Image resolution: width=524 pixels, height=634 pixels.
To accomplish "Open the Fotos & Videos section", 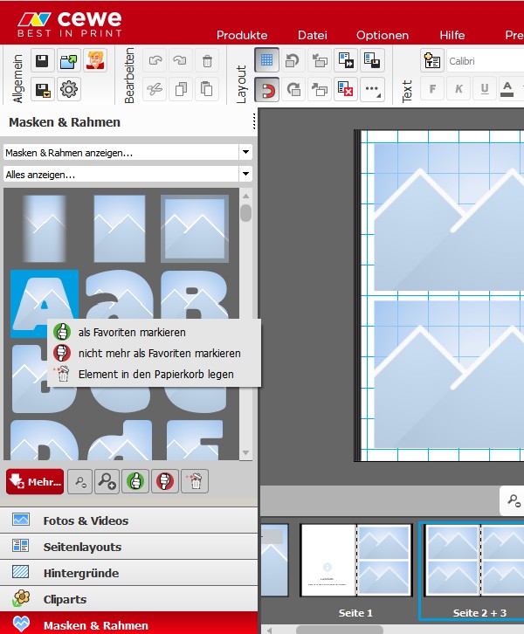I will point(86,520).
